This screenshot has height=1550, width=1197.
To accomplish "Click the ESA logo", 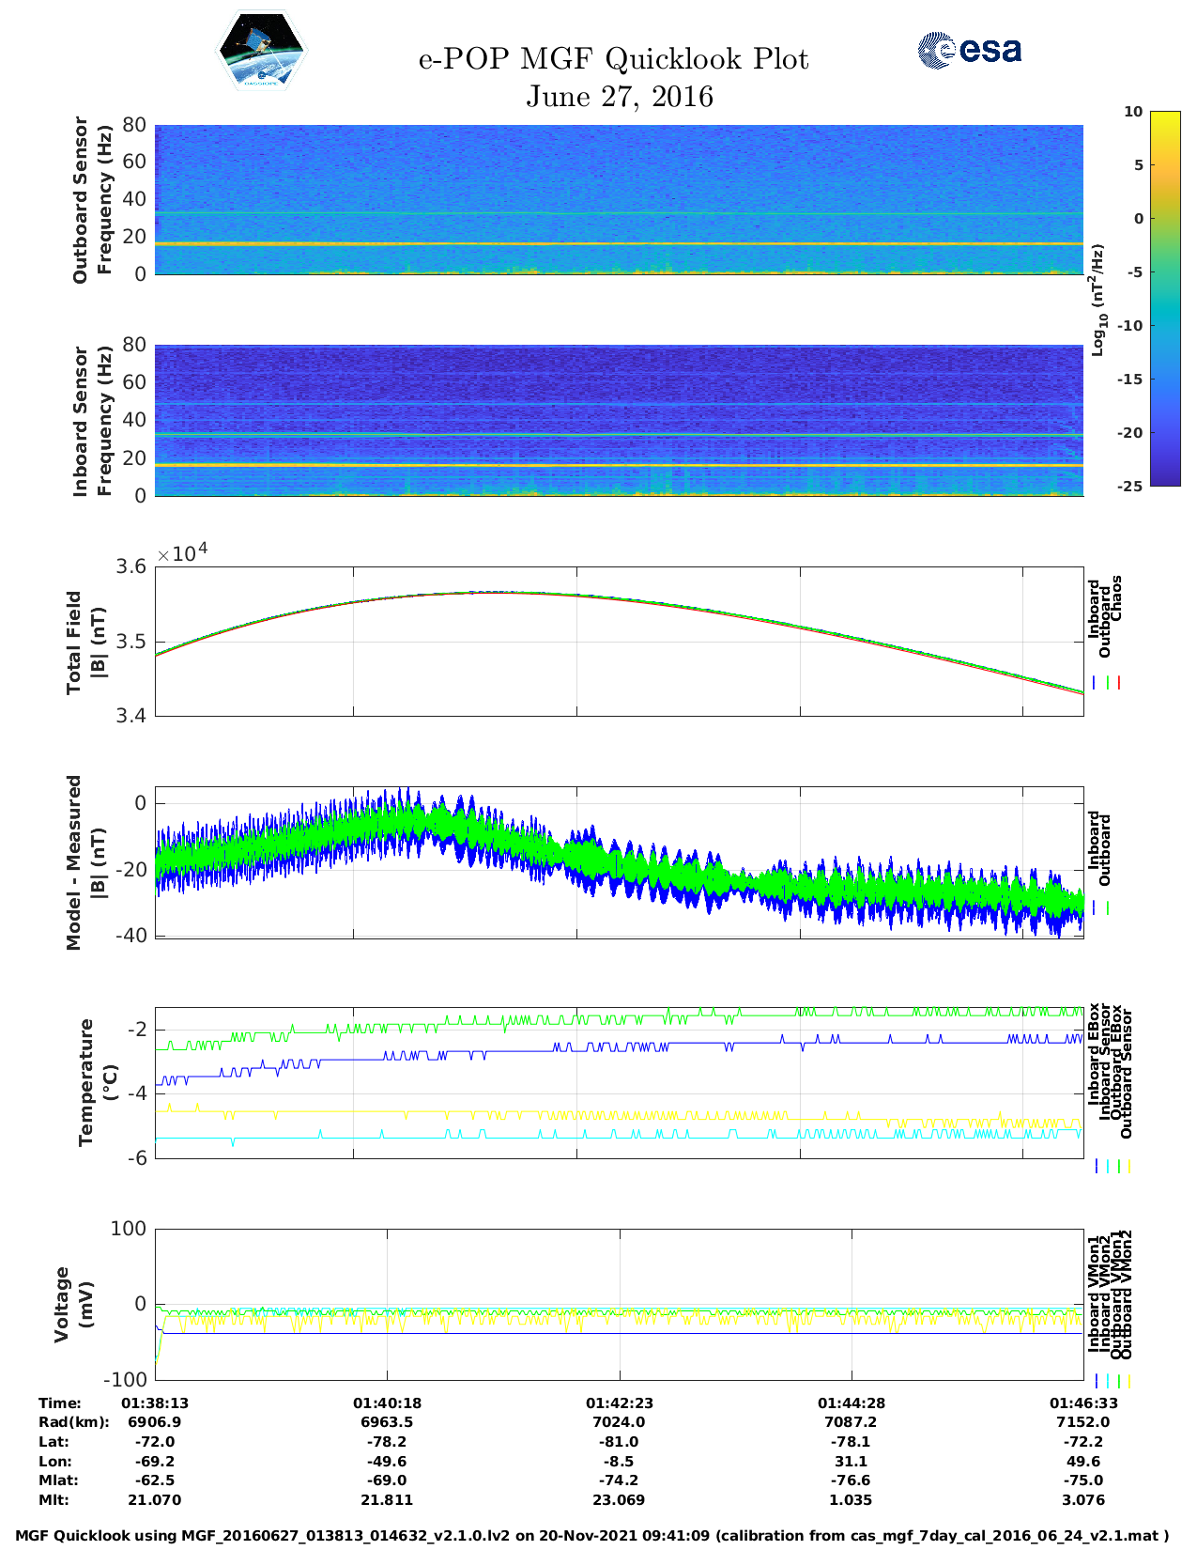I will click(x=970, y=50).
